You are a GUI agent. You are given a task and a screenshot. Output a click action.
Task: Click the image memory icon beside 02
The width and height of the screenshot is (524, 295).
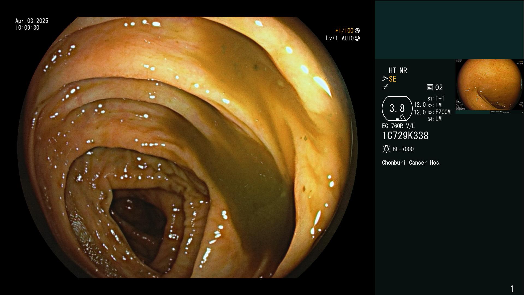430,87
